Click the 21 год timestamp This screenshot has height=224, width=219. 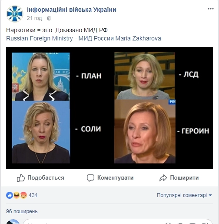click(x=34, y=18)
